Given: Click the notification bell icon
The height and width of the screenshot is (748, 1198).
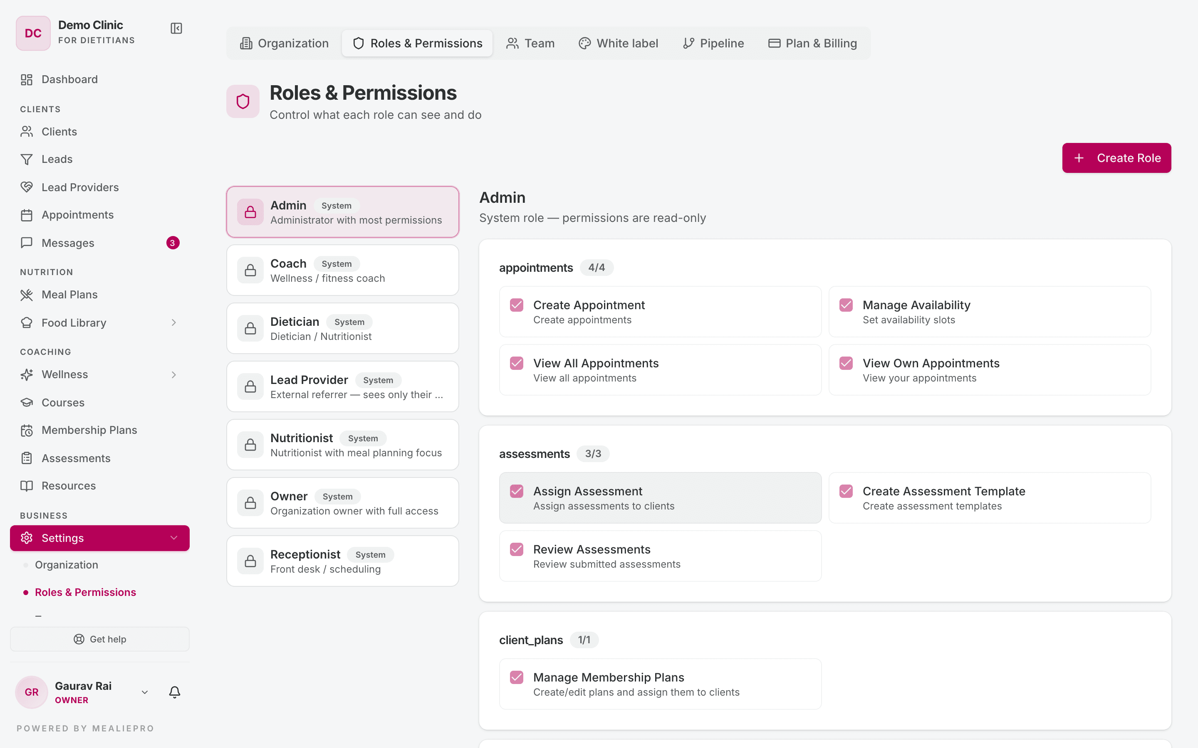Looking at the screenshot, I should tap(175, 692).
